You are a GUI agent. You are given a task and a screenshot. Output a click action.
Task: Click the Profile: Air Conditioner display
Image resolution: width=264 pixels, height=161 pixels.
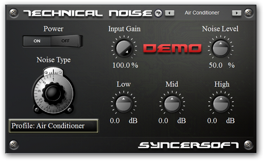click(x=53, y=126)
